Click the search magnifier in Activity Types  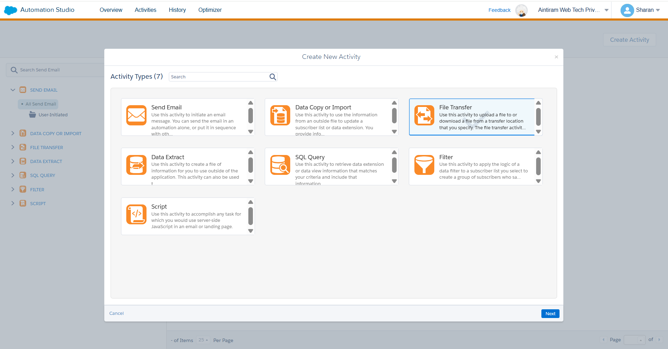click(273, 77)
